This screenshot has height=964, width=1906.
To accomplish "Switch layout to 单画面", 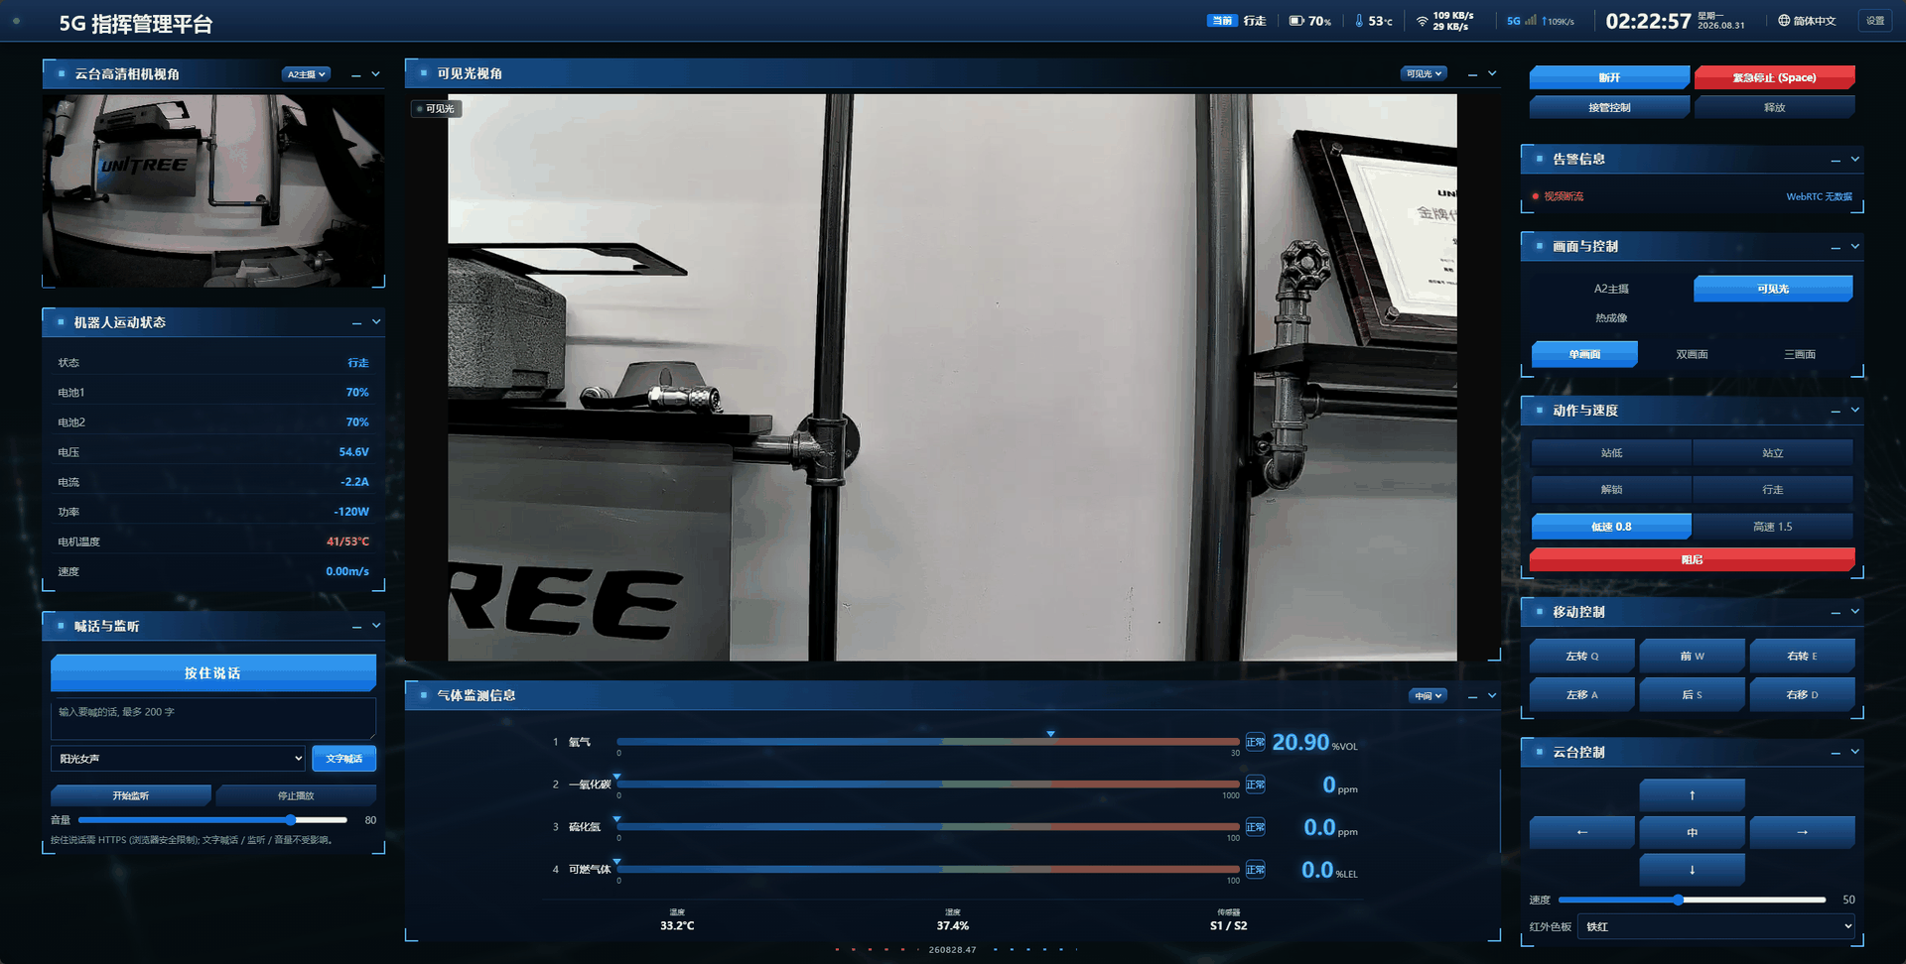I will (x=1584, y=354).
